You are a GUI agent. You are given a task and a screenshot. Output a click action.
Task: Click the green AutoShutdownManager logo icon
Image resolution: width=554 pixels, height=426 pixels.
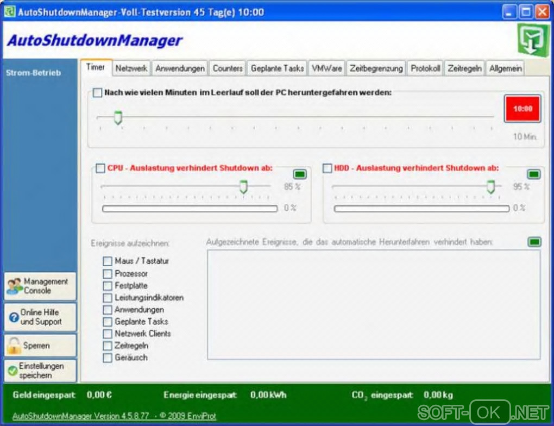pyautogui.click(x=533, y=40)
